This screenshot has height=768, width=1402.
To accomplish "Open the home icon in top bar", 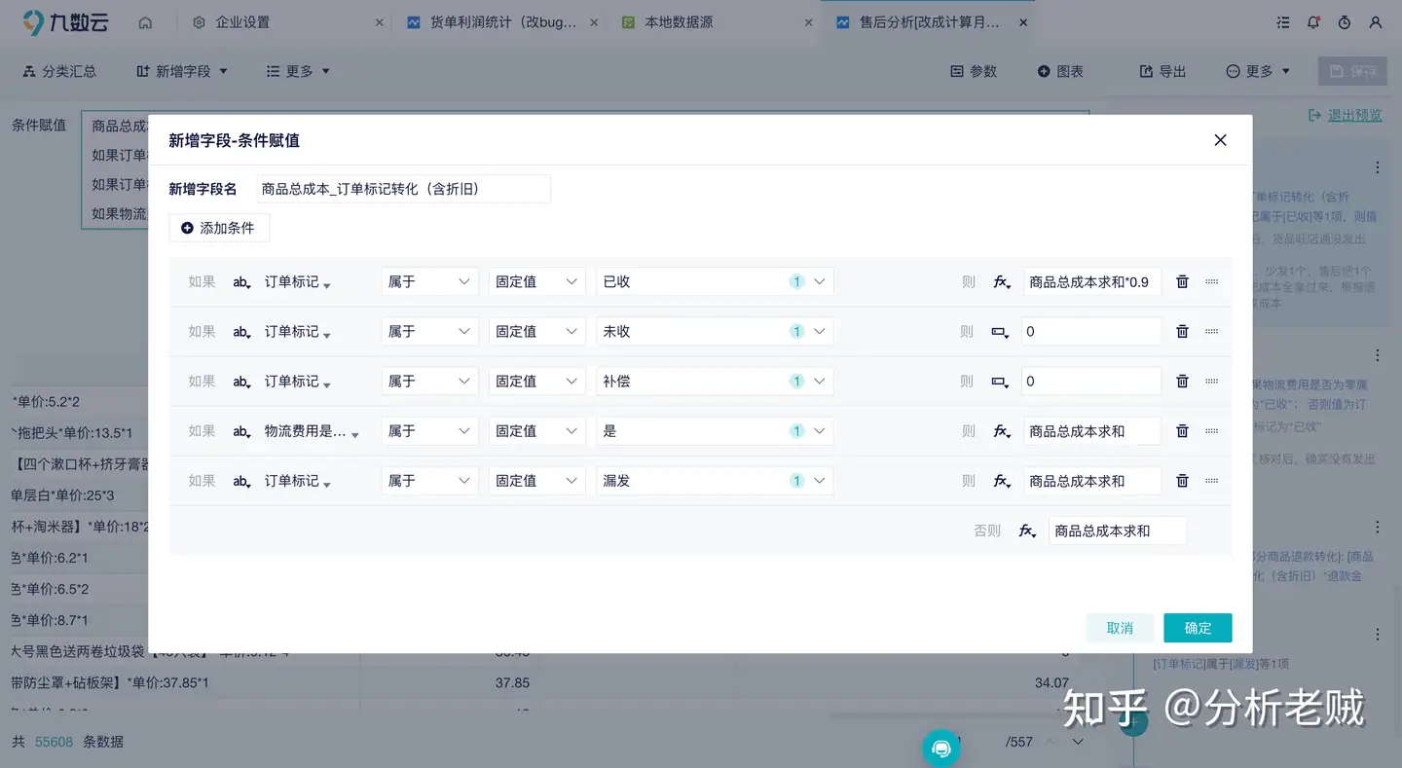I will (x=145, y=21).
